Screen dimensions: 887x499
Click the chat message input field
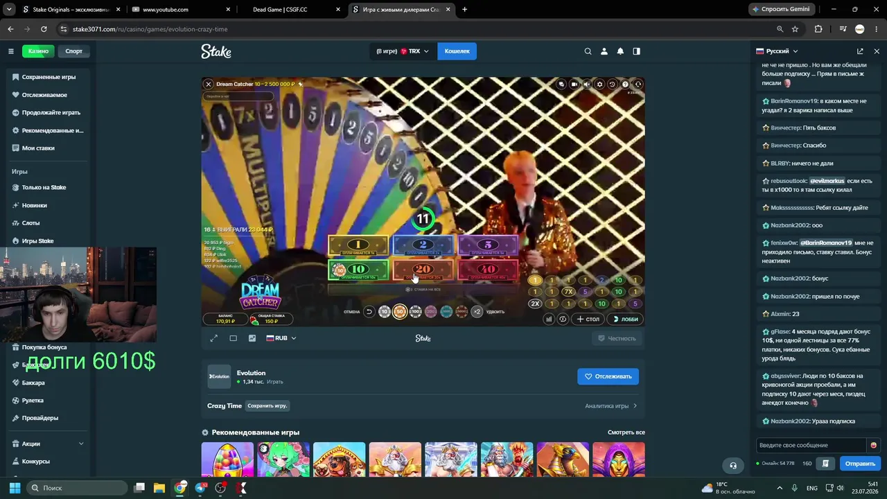(x=811, y=445)
